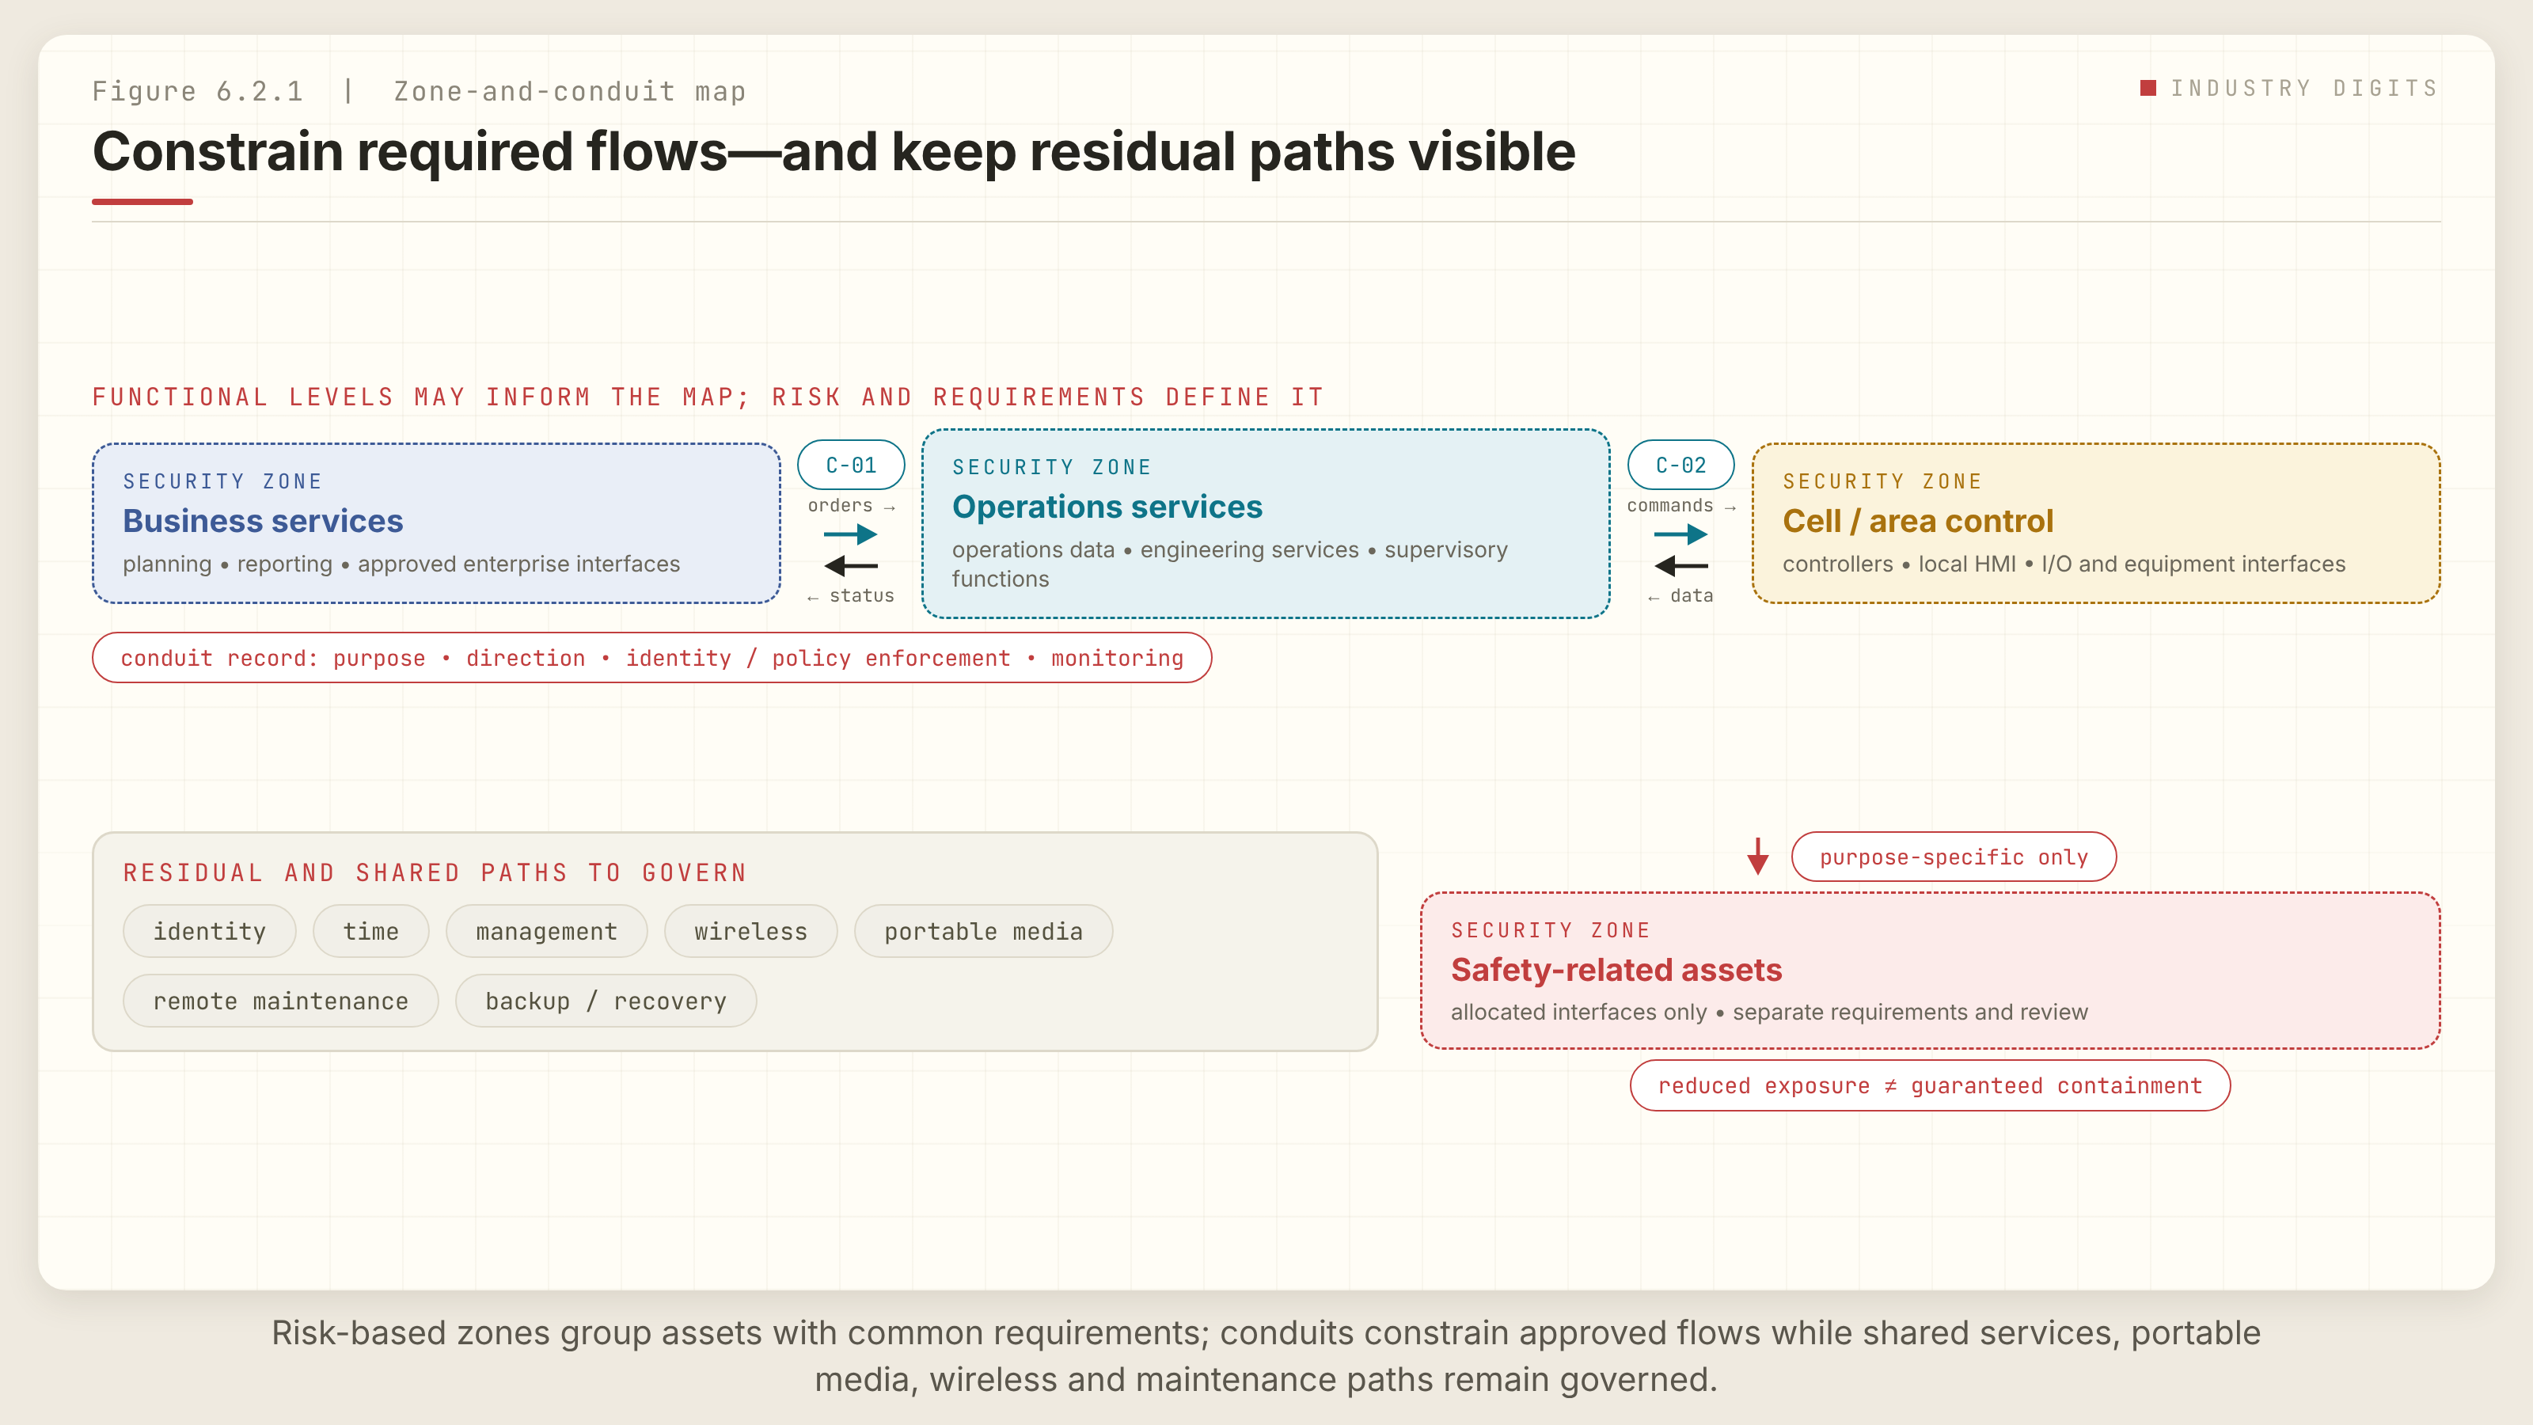Click the red square beside Industry Digits
This screenshot has height=1425, width=2533.
click(x=2148, y=89)
